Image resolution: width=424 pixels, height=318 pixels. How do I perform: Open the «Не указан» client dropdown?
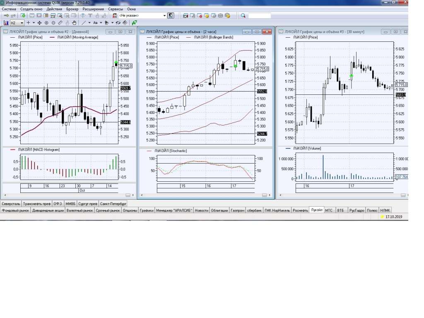pos(164,16)
